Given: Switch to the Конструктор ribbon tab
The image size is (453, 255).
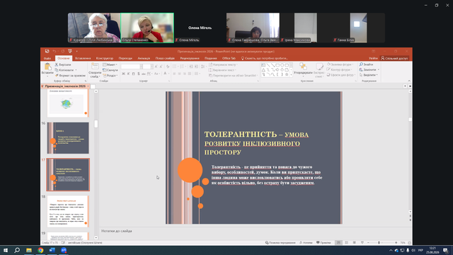Looking at the screenshot, I should [x=105, y=58].
